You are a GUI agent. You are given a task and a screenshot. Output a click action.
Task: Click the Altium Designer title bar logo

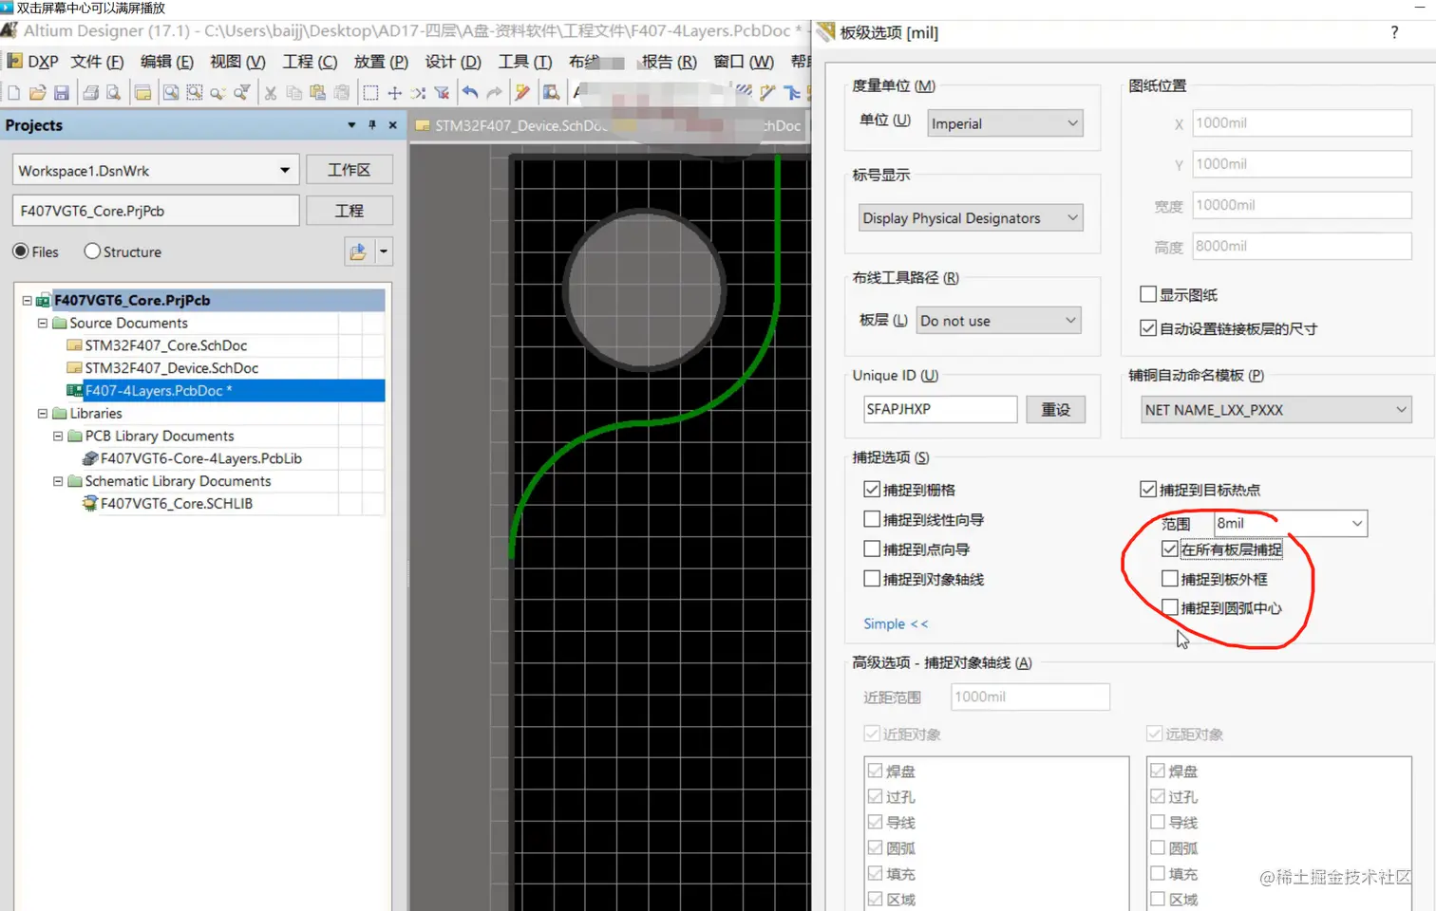click(x=9, y=30)
